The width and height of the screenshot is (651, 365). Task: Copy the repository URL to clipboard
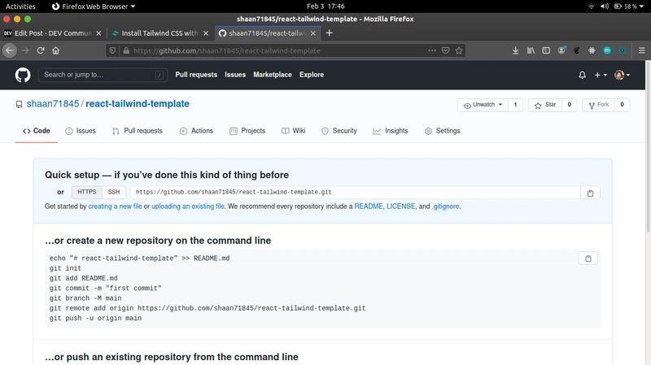click(x=591, y=193)
